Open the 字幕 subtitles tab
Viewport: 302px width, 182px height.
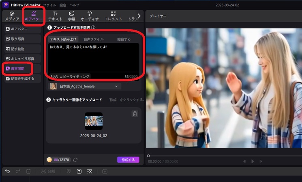click(x=72, y=16)
